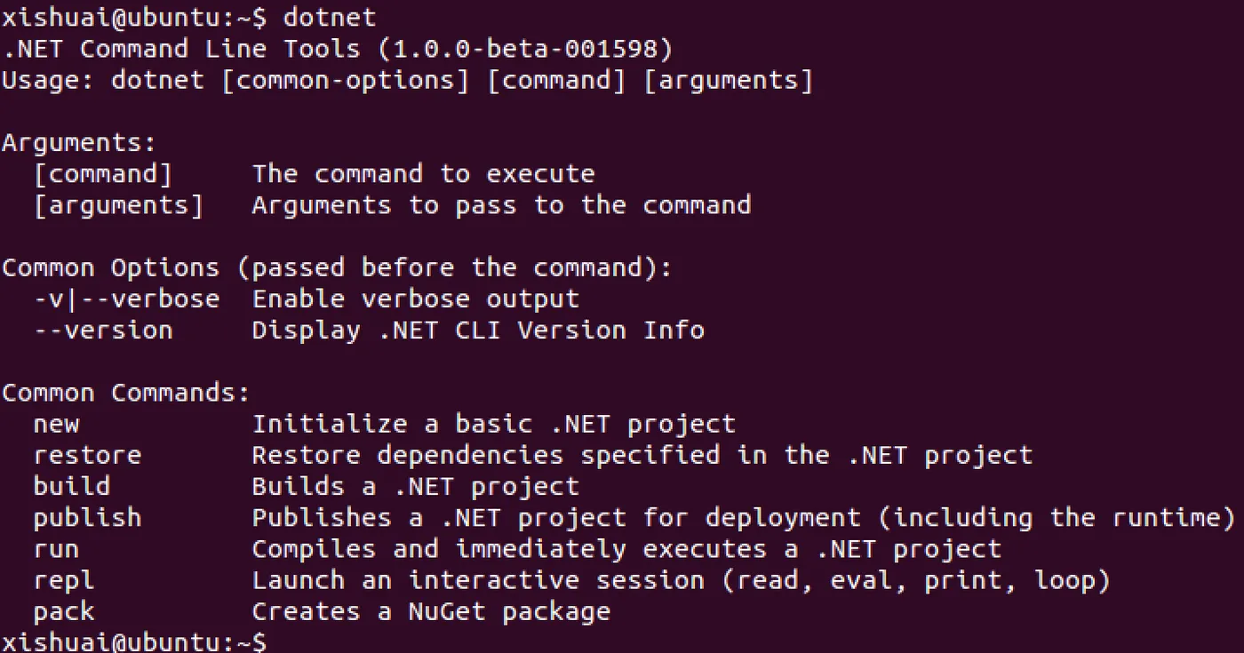1244x653 pixels.
Task: Click the 'restore' command name
Action: tap(87, 455)
